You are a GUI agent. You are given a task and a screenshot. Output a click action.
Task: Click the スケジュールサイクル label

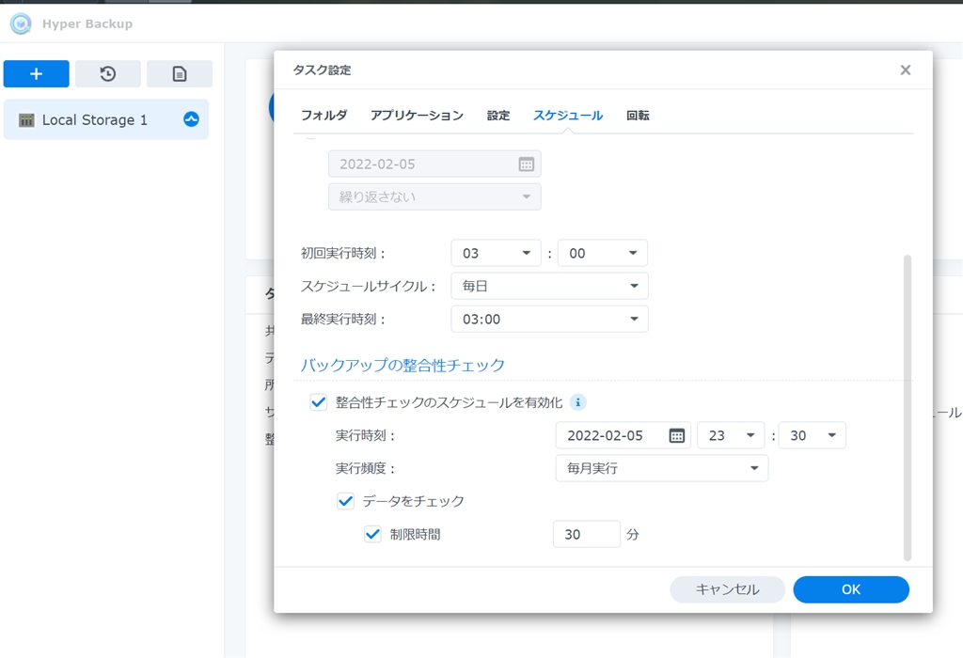[x=368, y=286]
